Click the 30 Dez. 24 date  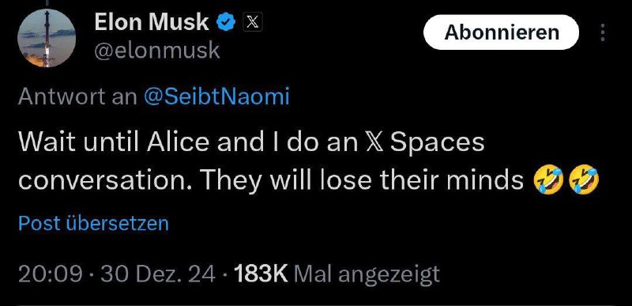pyautogui.click(x=158, y=274)
